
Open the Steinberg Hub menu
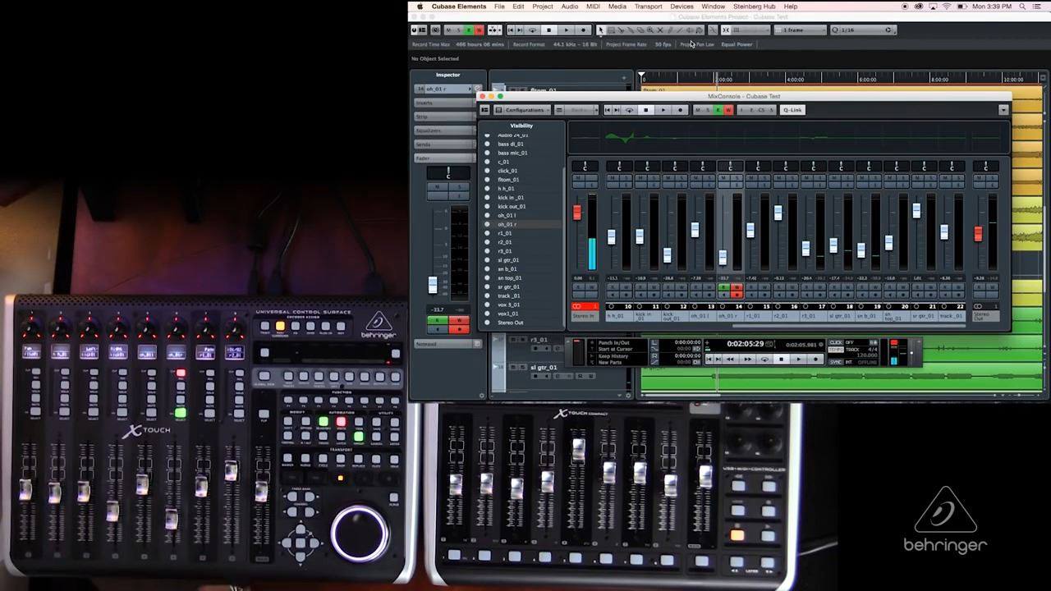754,7
